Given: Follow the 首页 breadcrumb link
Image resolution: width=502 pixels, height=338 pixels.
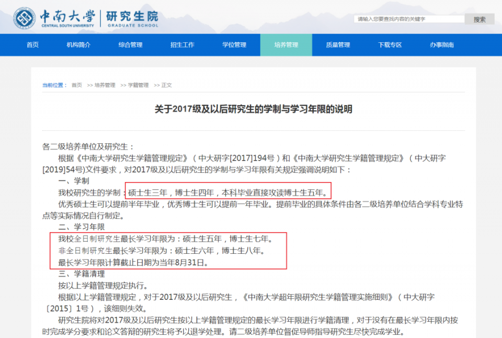Looking at the screenshot, I should (x=76, y=85).
